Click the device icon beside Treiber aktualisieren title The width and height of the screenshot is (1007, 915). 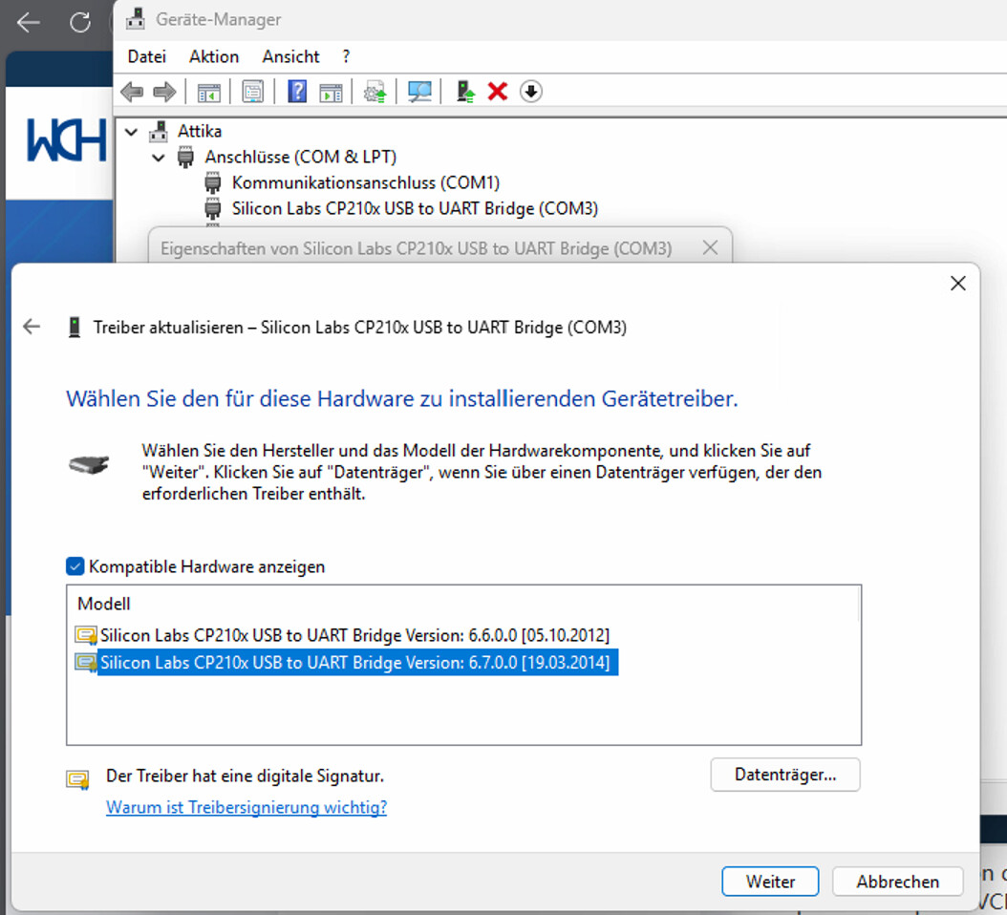point(75,327)
